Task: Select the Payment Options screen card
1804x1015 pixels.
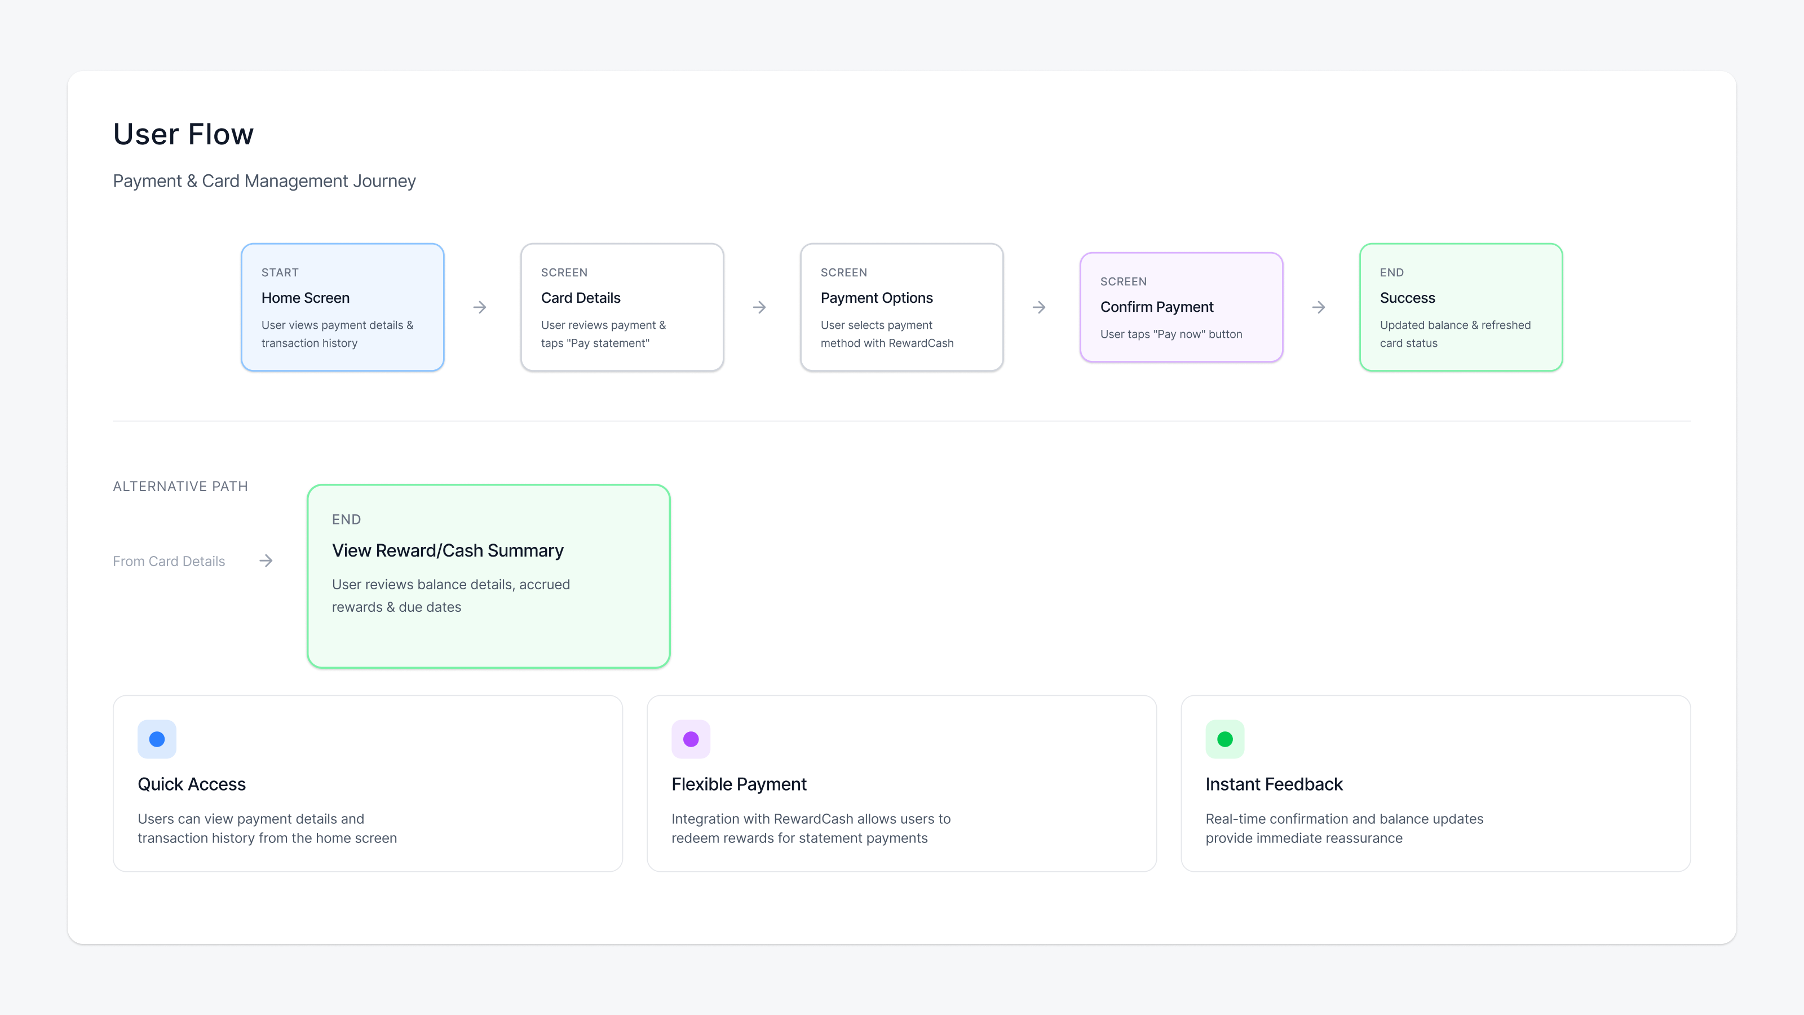Action: tap(901, 307)
